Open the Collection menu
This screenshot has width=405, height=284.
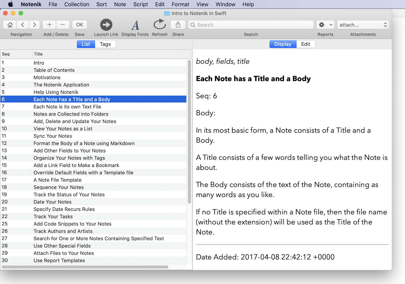click(77, 4)
